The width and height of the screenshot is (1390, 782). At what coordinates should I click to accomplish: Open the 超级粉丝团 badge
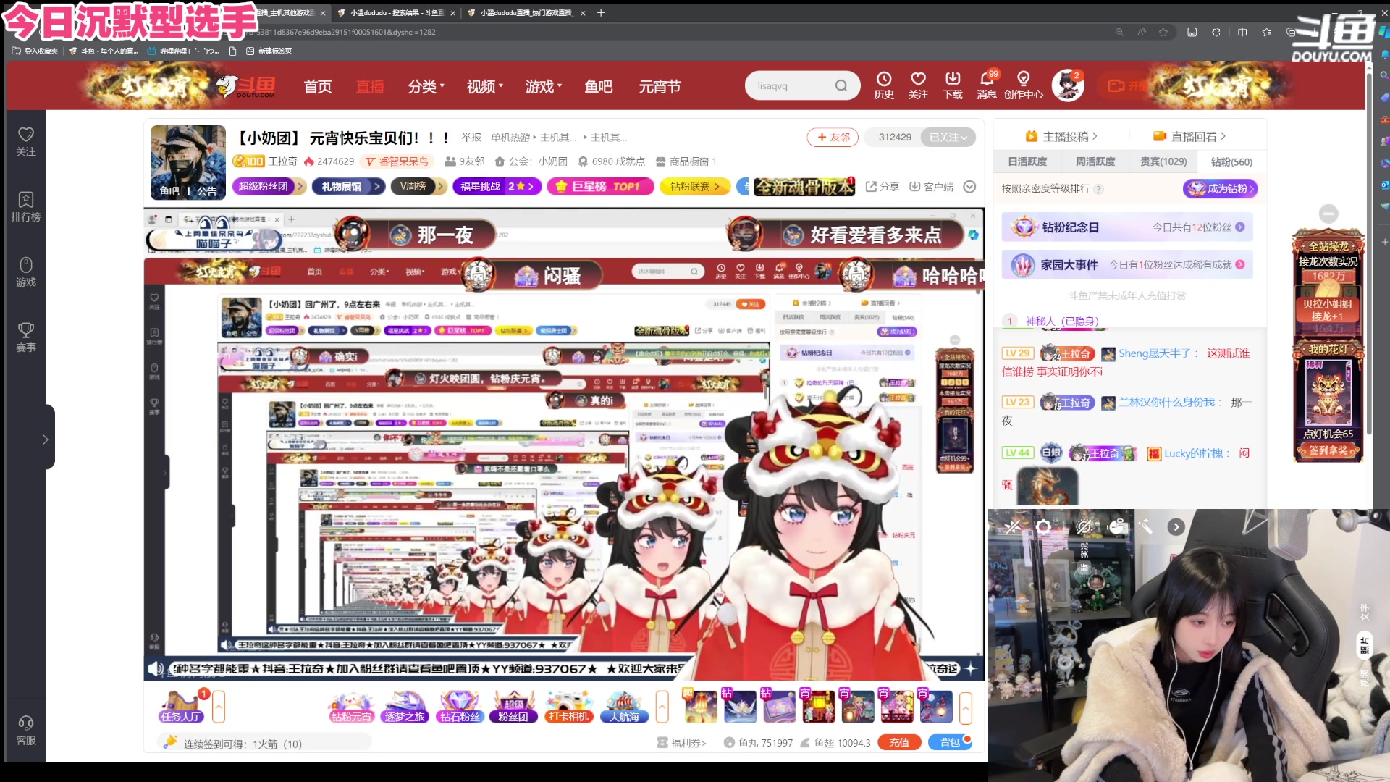269,186
